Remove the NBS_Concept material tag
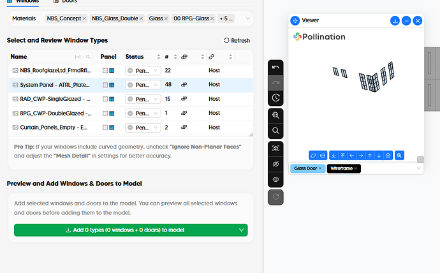 84,18
